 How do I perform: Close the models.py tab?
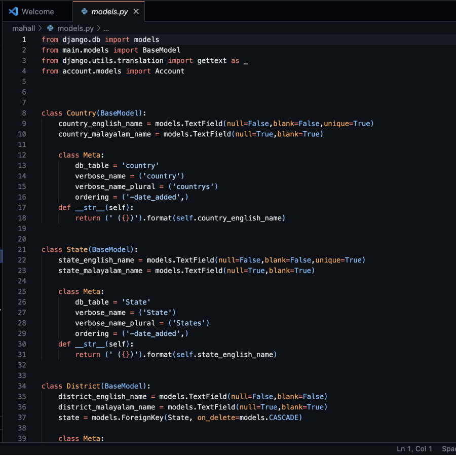(x=135, y=12)
